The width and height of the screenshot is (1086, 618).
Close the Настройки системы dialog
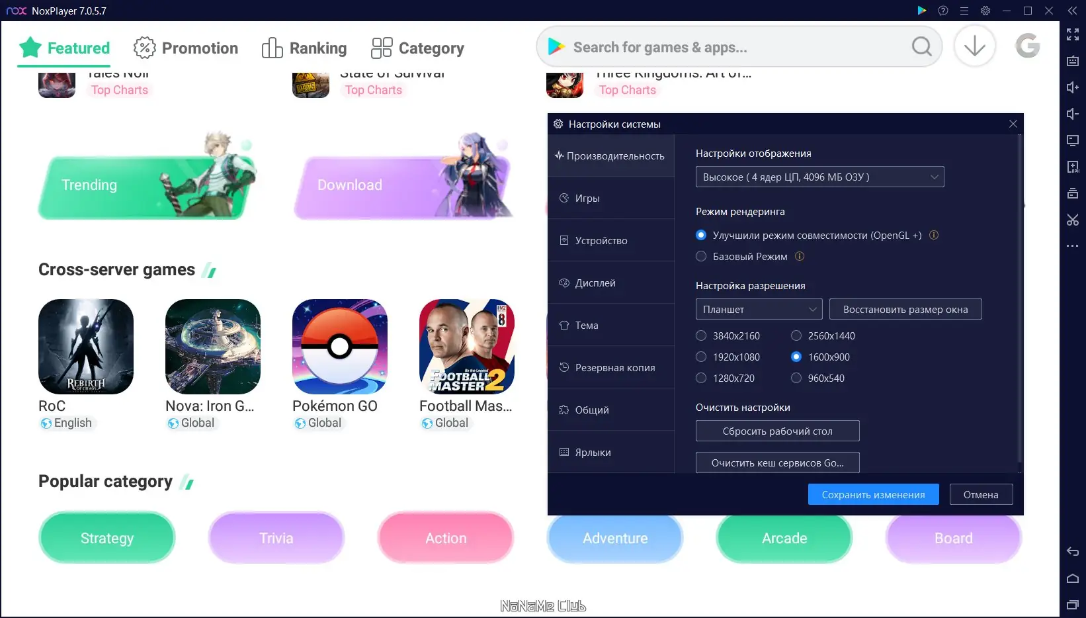click(1013, 124)
